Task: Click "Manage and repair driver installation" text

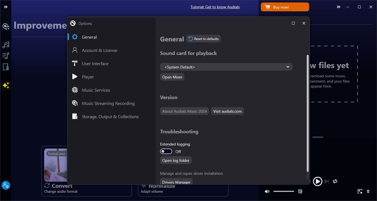Action: [x=191, y=173]
